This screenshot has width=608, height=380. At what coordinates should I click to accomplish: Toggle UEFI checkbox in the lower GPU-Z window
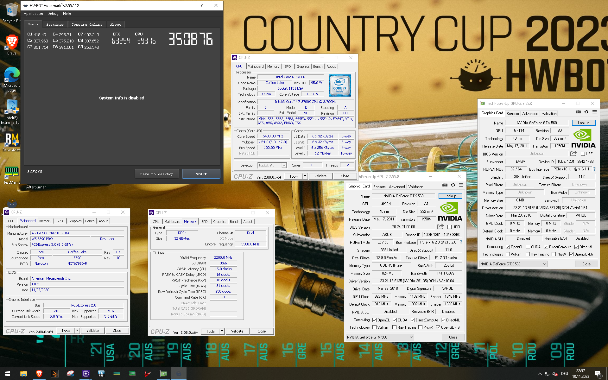[449, 227]
